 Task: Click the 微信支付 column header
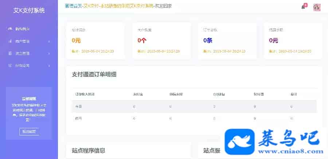click(x=176, y=94)
